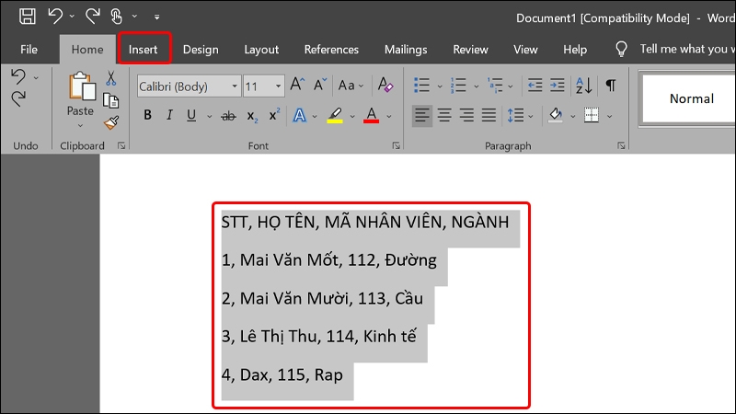This screenshot has height=414, width=736.
Task: Click the Save icon in the quick access toolbar
Action: (28, 17)
